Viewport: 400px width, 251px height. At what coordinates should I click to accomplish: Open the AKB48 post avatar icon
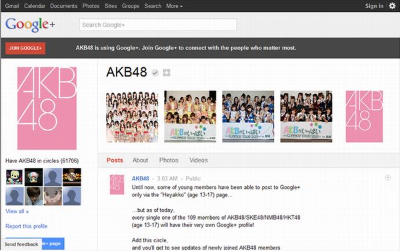117,184
